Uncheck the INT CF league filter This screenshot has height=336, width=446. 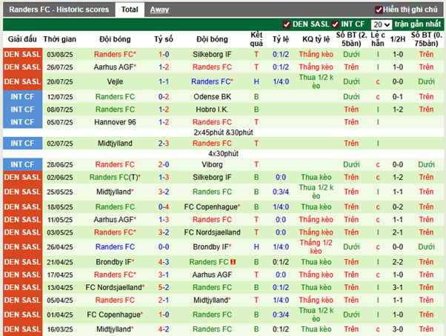(335, 24)
